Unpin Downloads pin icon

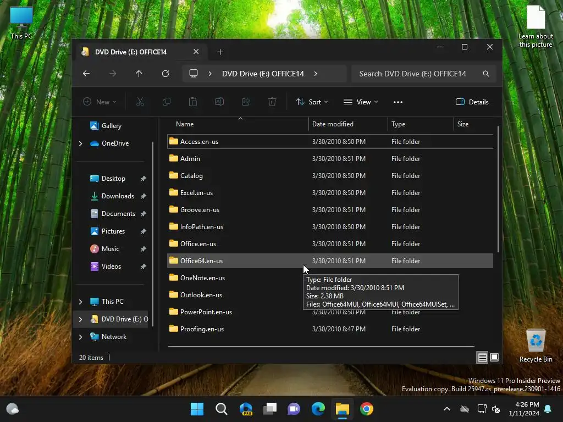pos(143,196)
